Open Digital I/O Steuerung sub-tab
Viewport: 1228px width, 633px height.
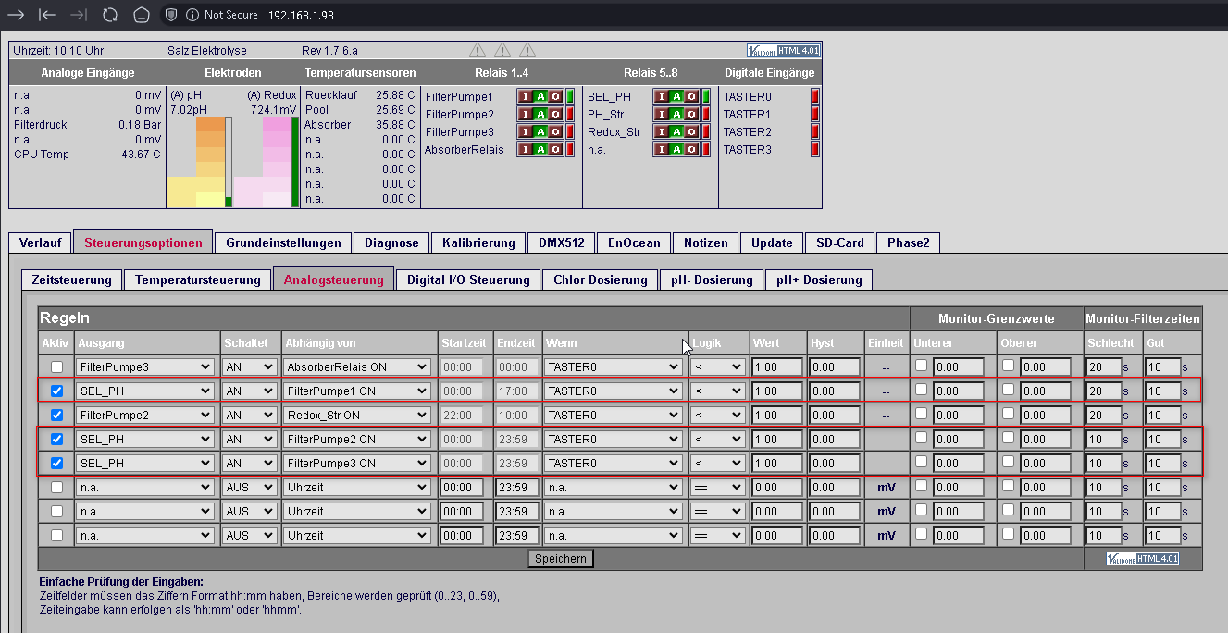click(468, 279)
